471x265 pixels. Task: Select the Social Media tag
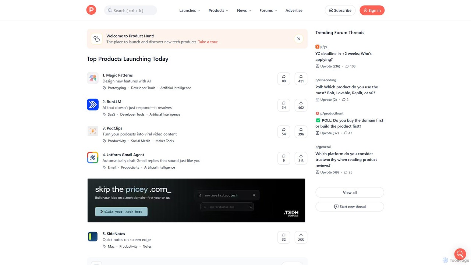pos(141,141)
